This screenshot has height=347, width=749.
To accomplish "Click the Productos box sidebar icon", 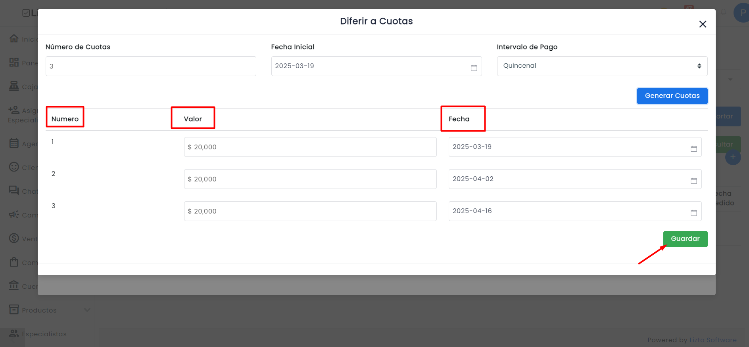I will (14, 309).
